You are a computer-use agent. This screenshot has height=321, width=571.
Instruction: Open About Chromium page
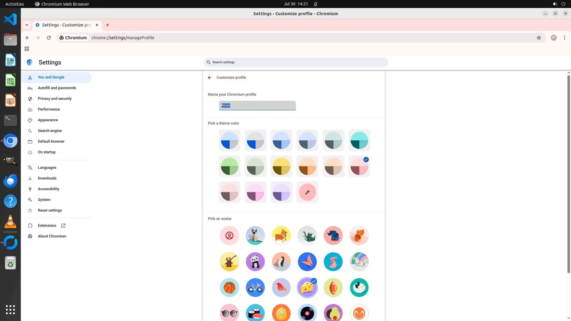[52, 236]
